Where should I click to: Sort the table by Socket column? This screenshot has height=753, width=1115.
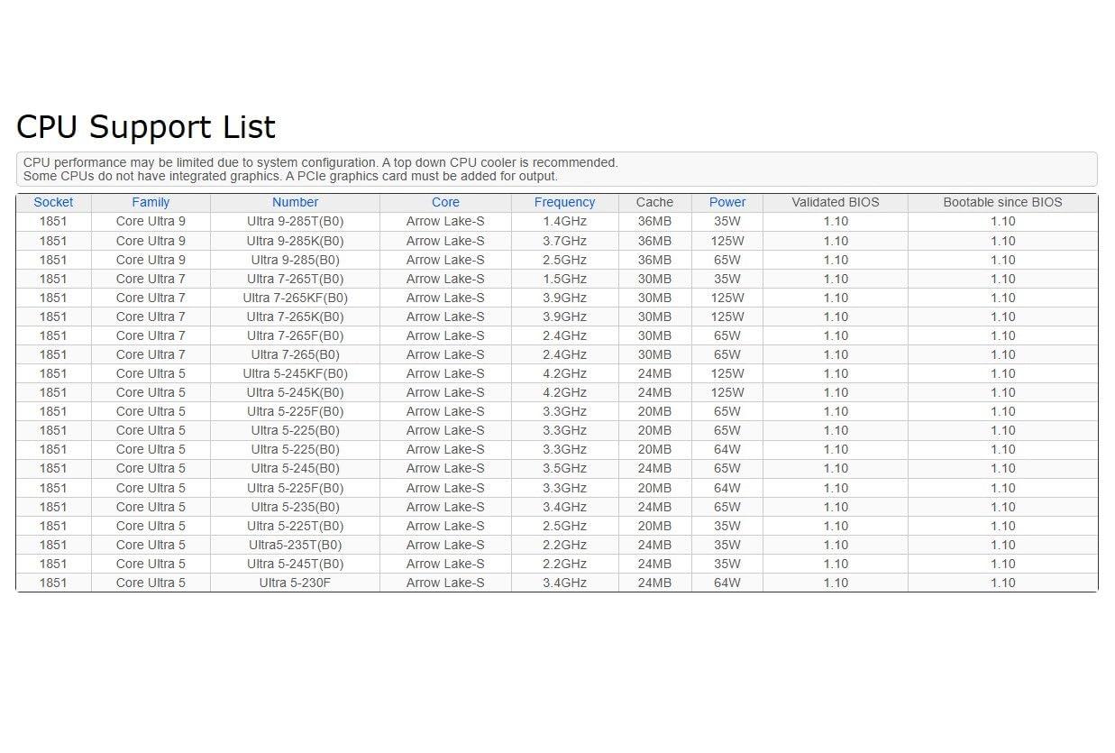tap(53, 202)
